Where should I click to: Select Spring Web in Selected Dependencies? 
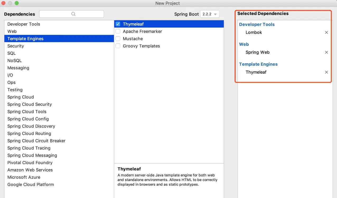click(258, 52)
